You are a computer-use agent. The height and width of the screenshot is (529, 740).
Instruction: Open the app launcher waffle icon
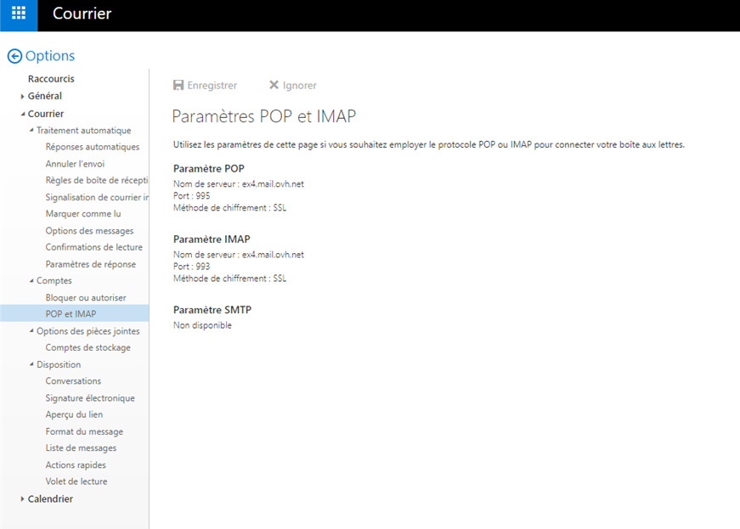coord(19,14)
